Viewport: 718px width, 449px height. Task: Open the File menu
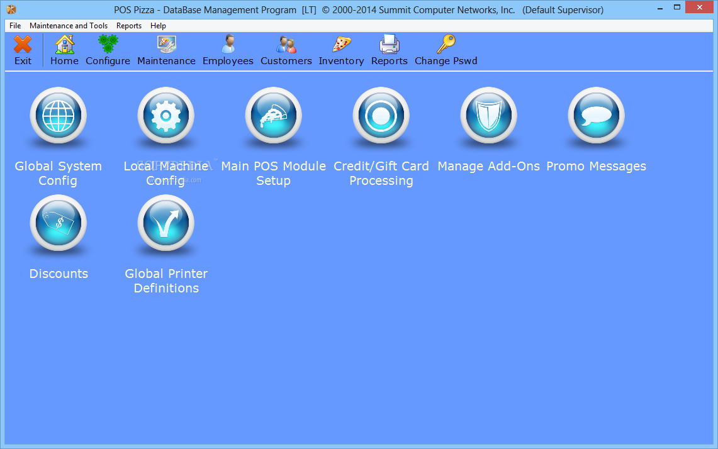point(15,26)
